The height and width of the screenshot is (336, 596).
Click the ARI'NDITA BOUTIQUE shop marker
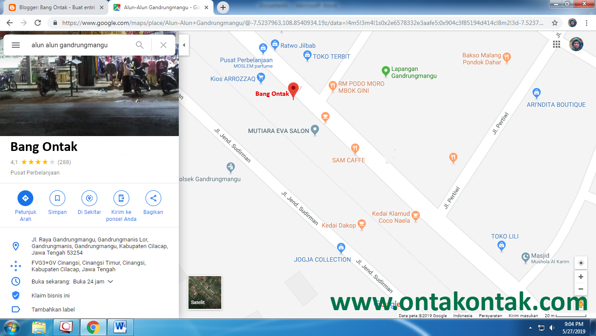536,93
